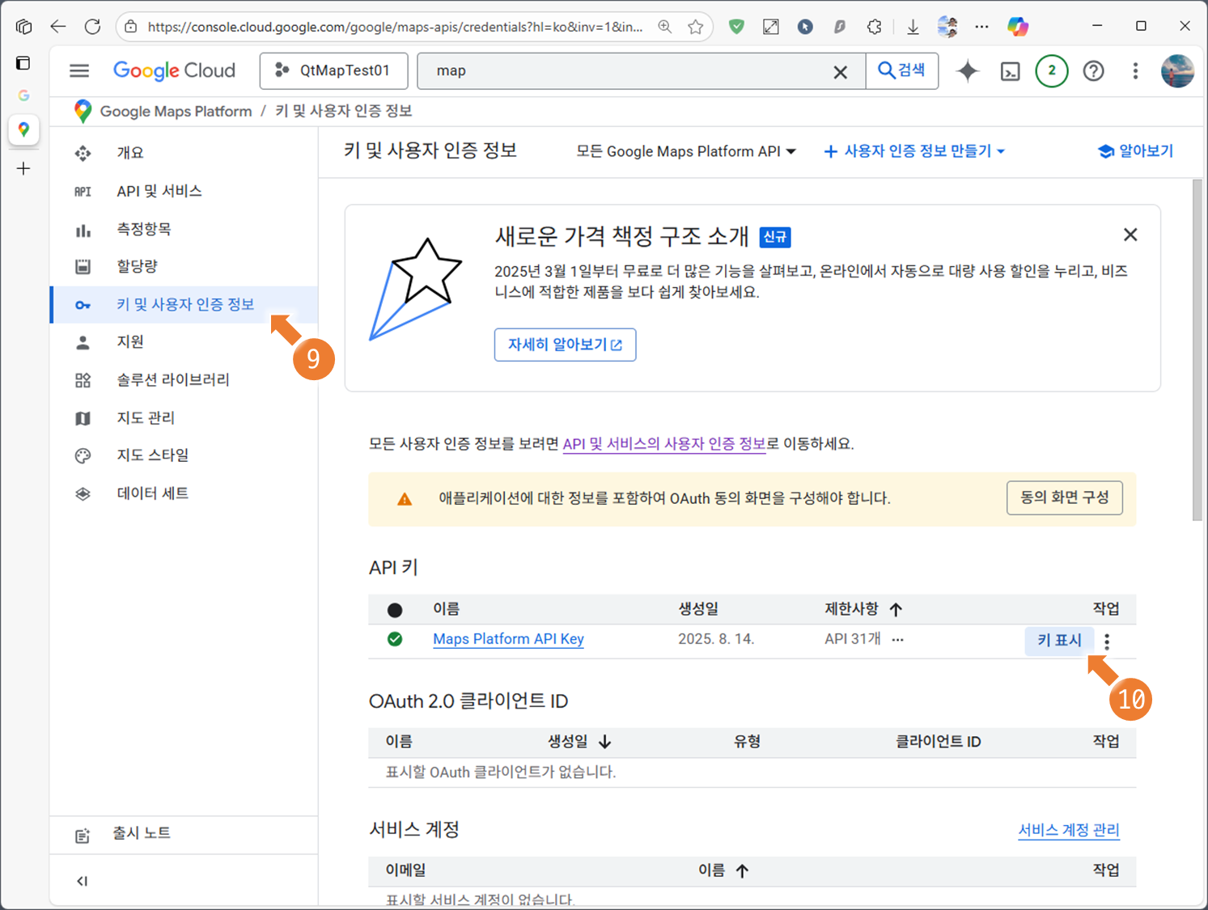Open 솔루션 라이브러리 in the sidebar
The width and height of the screenshot is (1208, 910).
click(x=184, y=380)
